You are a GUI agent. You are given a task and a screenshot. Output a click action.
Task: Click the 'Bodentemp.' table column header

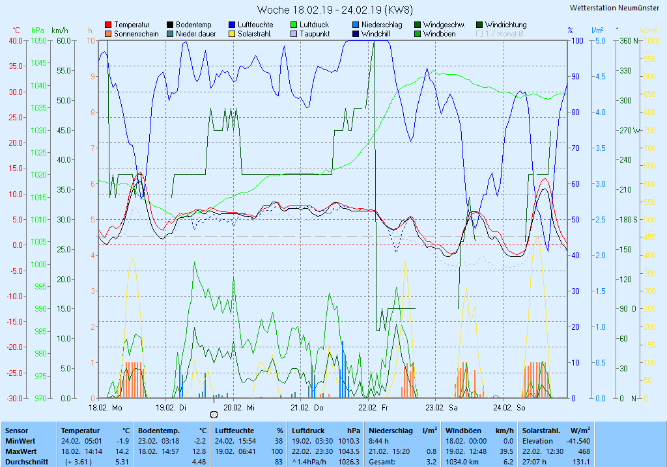(x=159, y=431)
